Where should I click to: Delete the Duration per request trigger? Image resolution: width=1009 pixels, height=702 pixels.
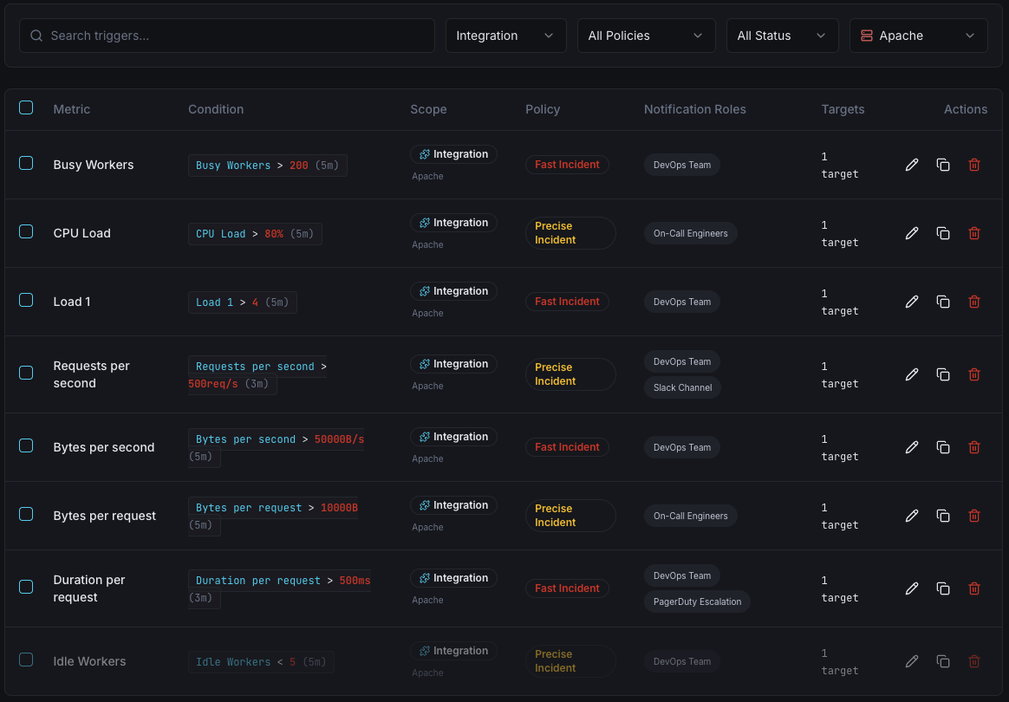point(974,588)
